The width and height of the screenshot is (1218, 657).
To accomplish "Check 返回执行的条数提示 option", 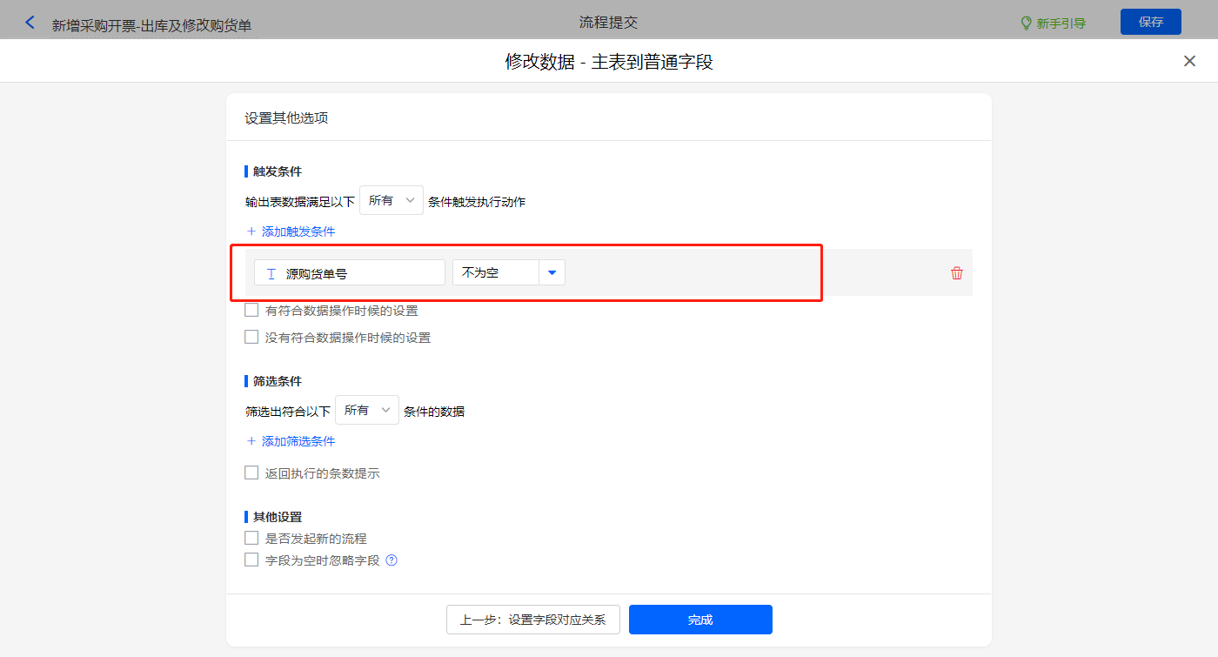I will tap(251, 473).
